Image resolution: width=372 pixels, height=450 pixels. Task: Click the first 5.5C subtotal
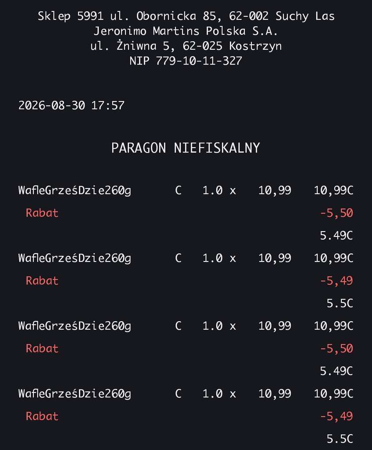[340, 303]
